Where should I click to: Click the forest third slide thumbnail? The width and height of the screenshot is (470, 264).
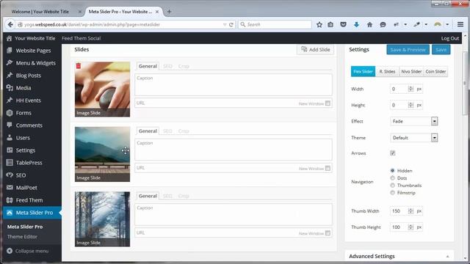(103, 219)
